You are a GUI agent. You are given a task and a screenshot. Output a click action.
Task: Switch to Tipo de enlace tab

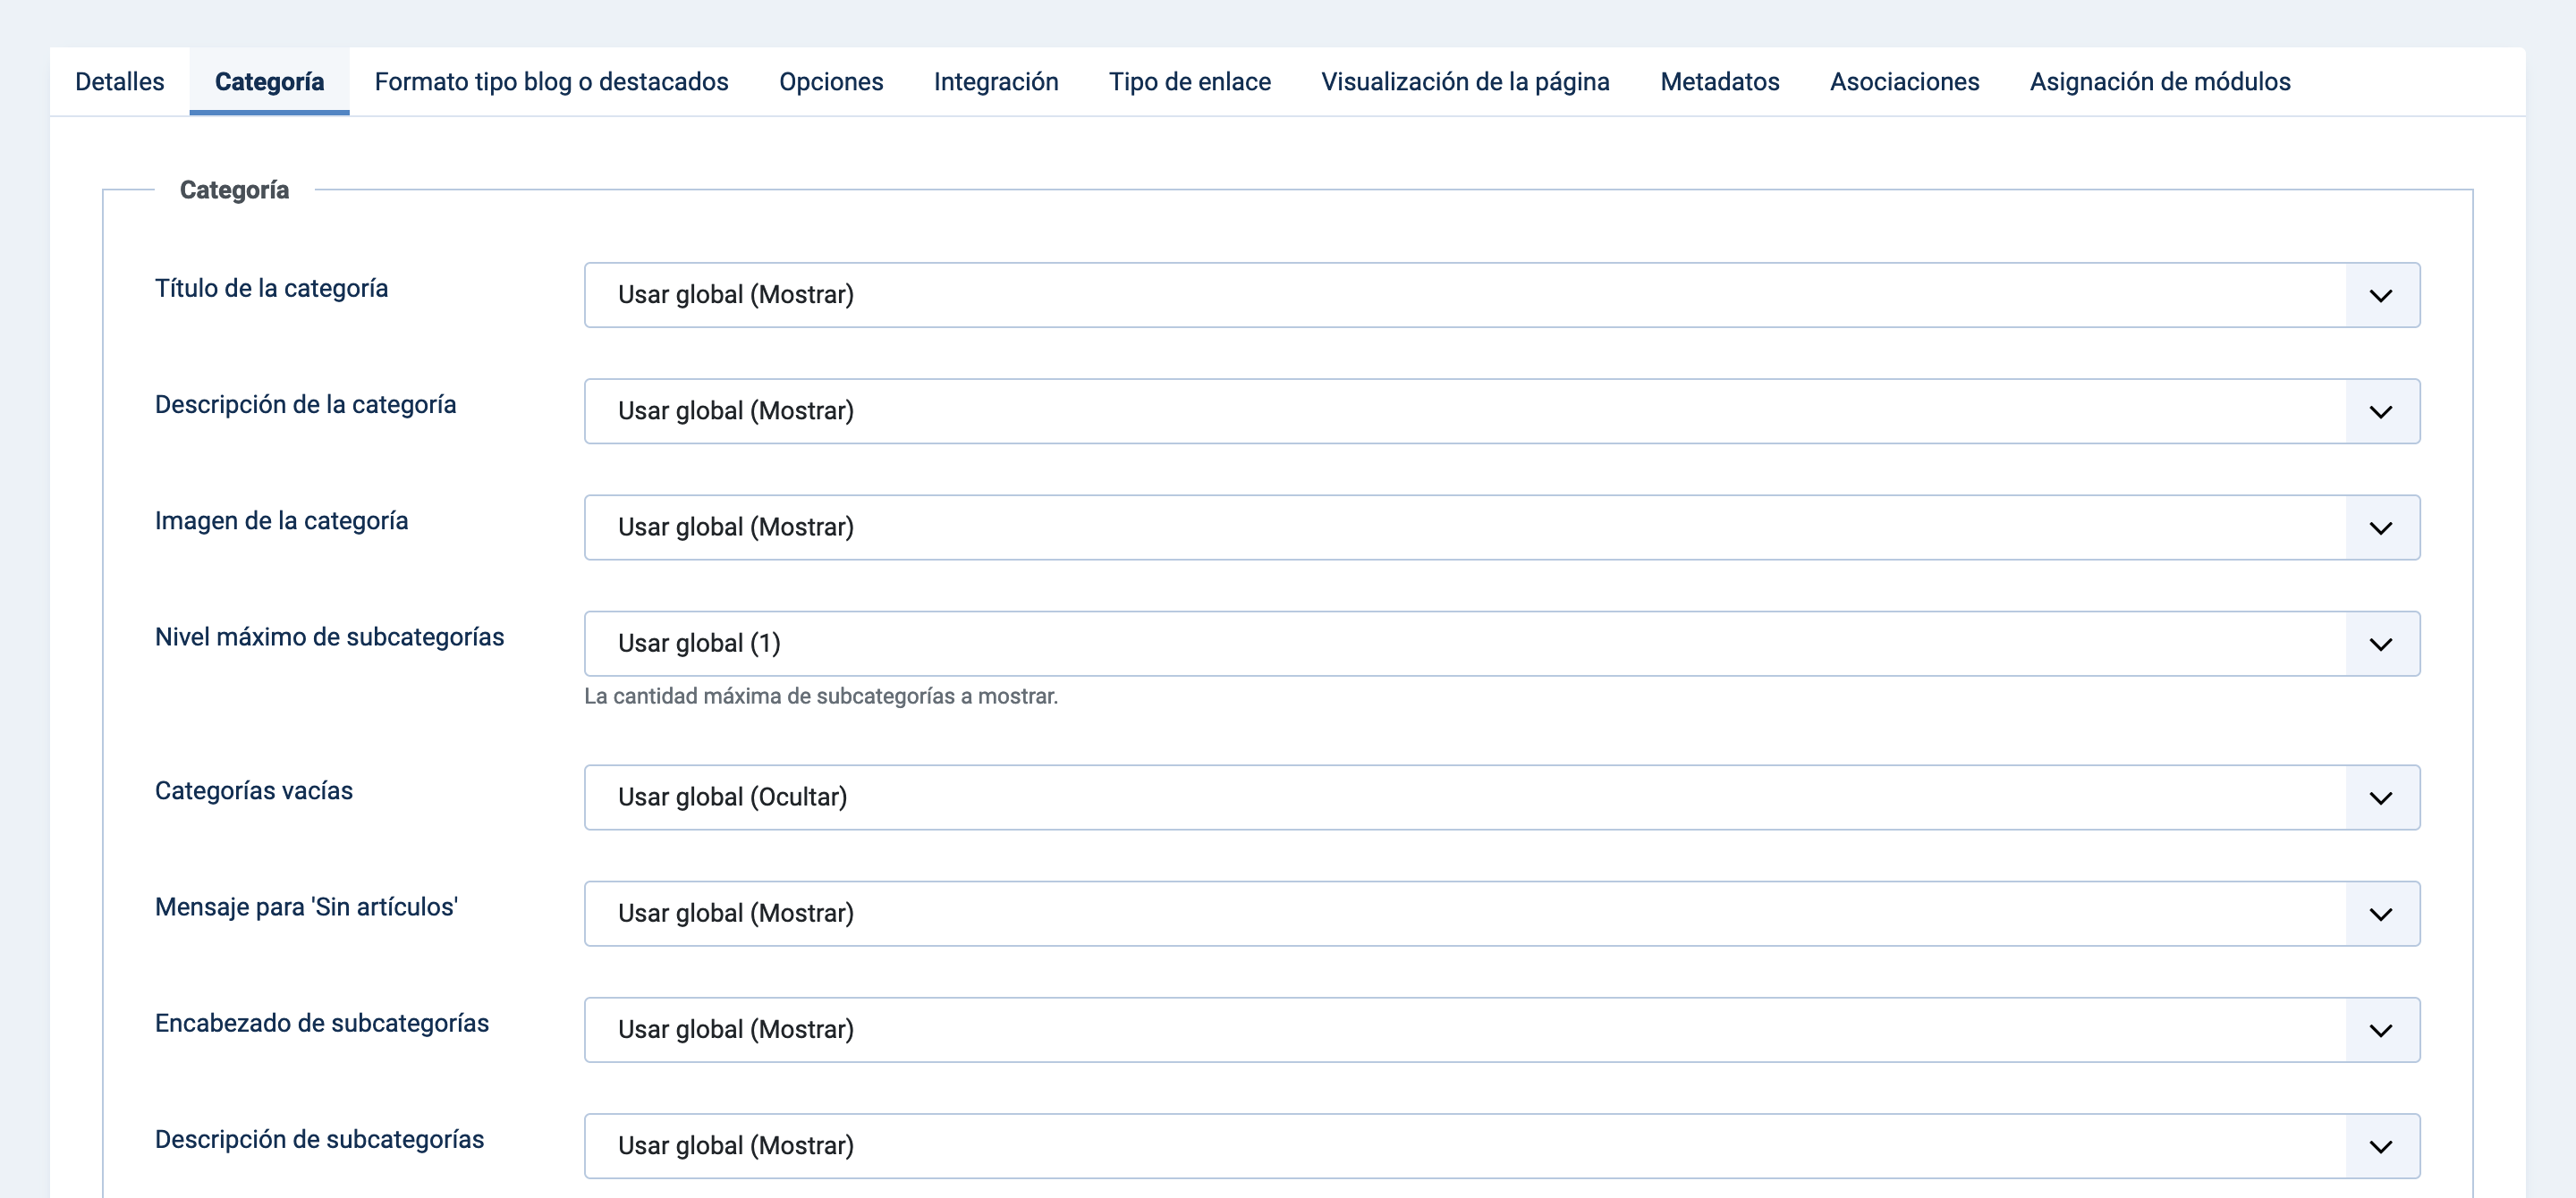point(1189,81)
